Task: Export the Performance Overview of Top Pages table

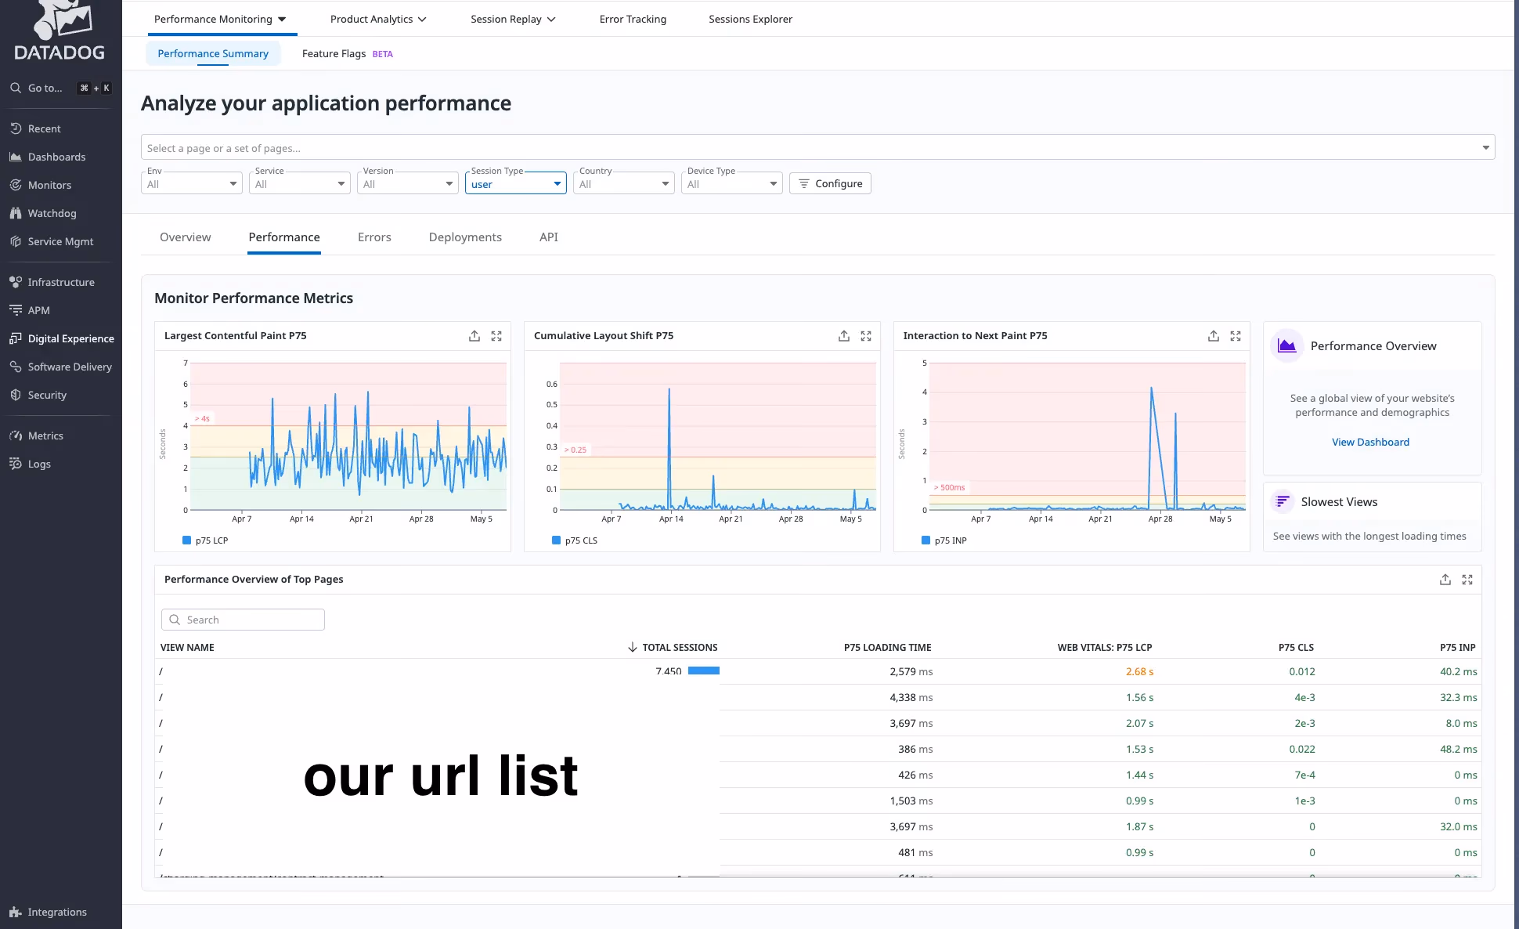Action: click(1445, 580)
